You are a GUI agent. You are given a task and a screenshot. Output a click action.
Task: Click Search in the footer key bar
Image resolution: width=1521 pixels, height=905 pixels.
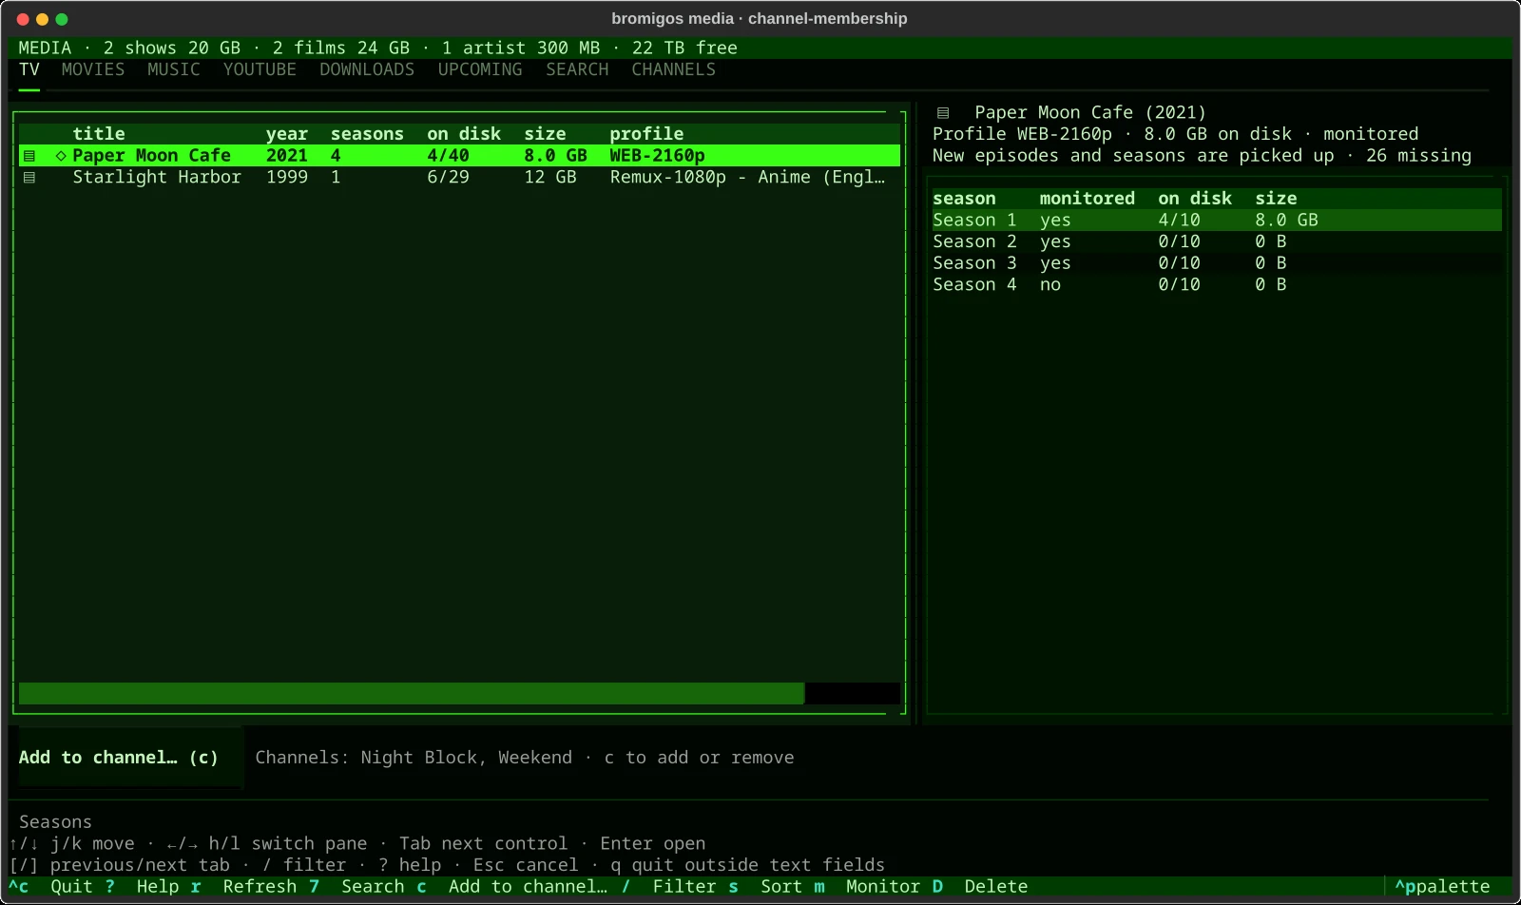tap(373, 887)
